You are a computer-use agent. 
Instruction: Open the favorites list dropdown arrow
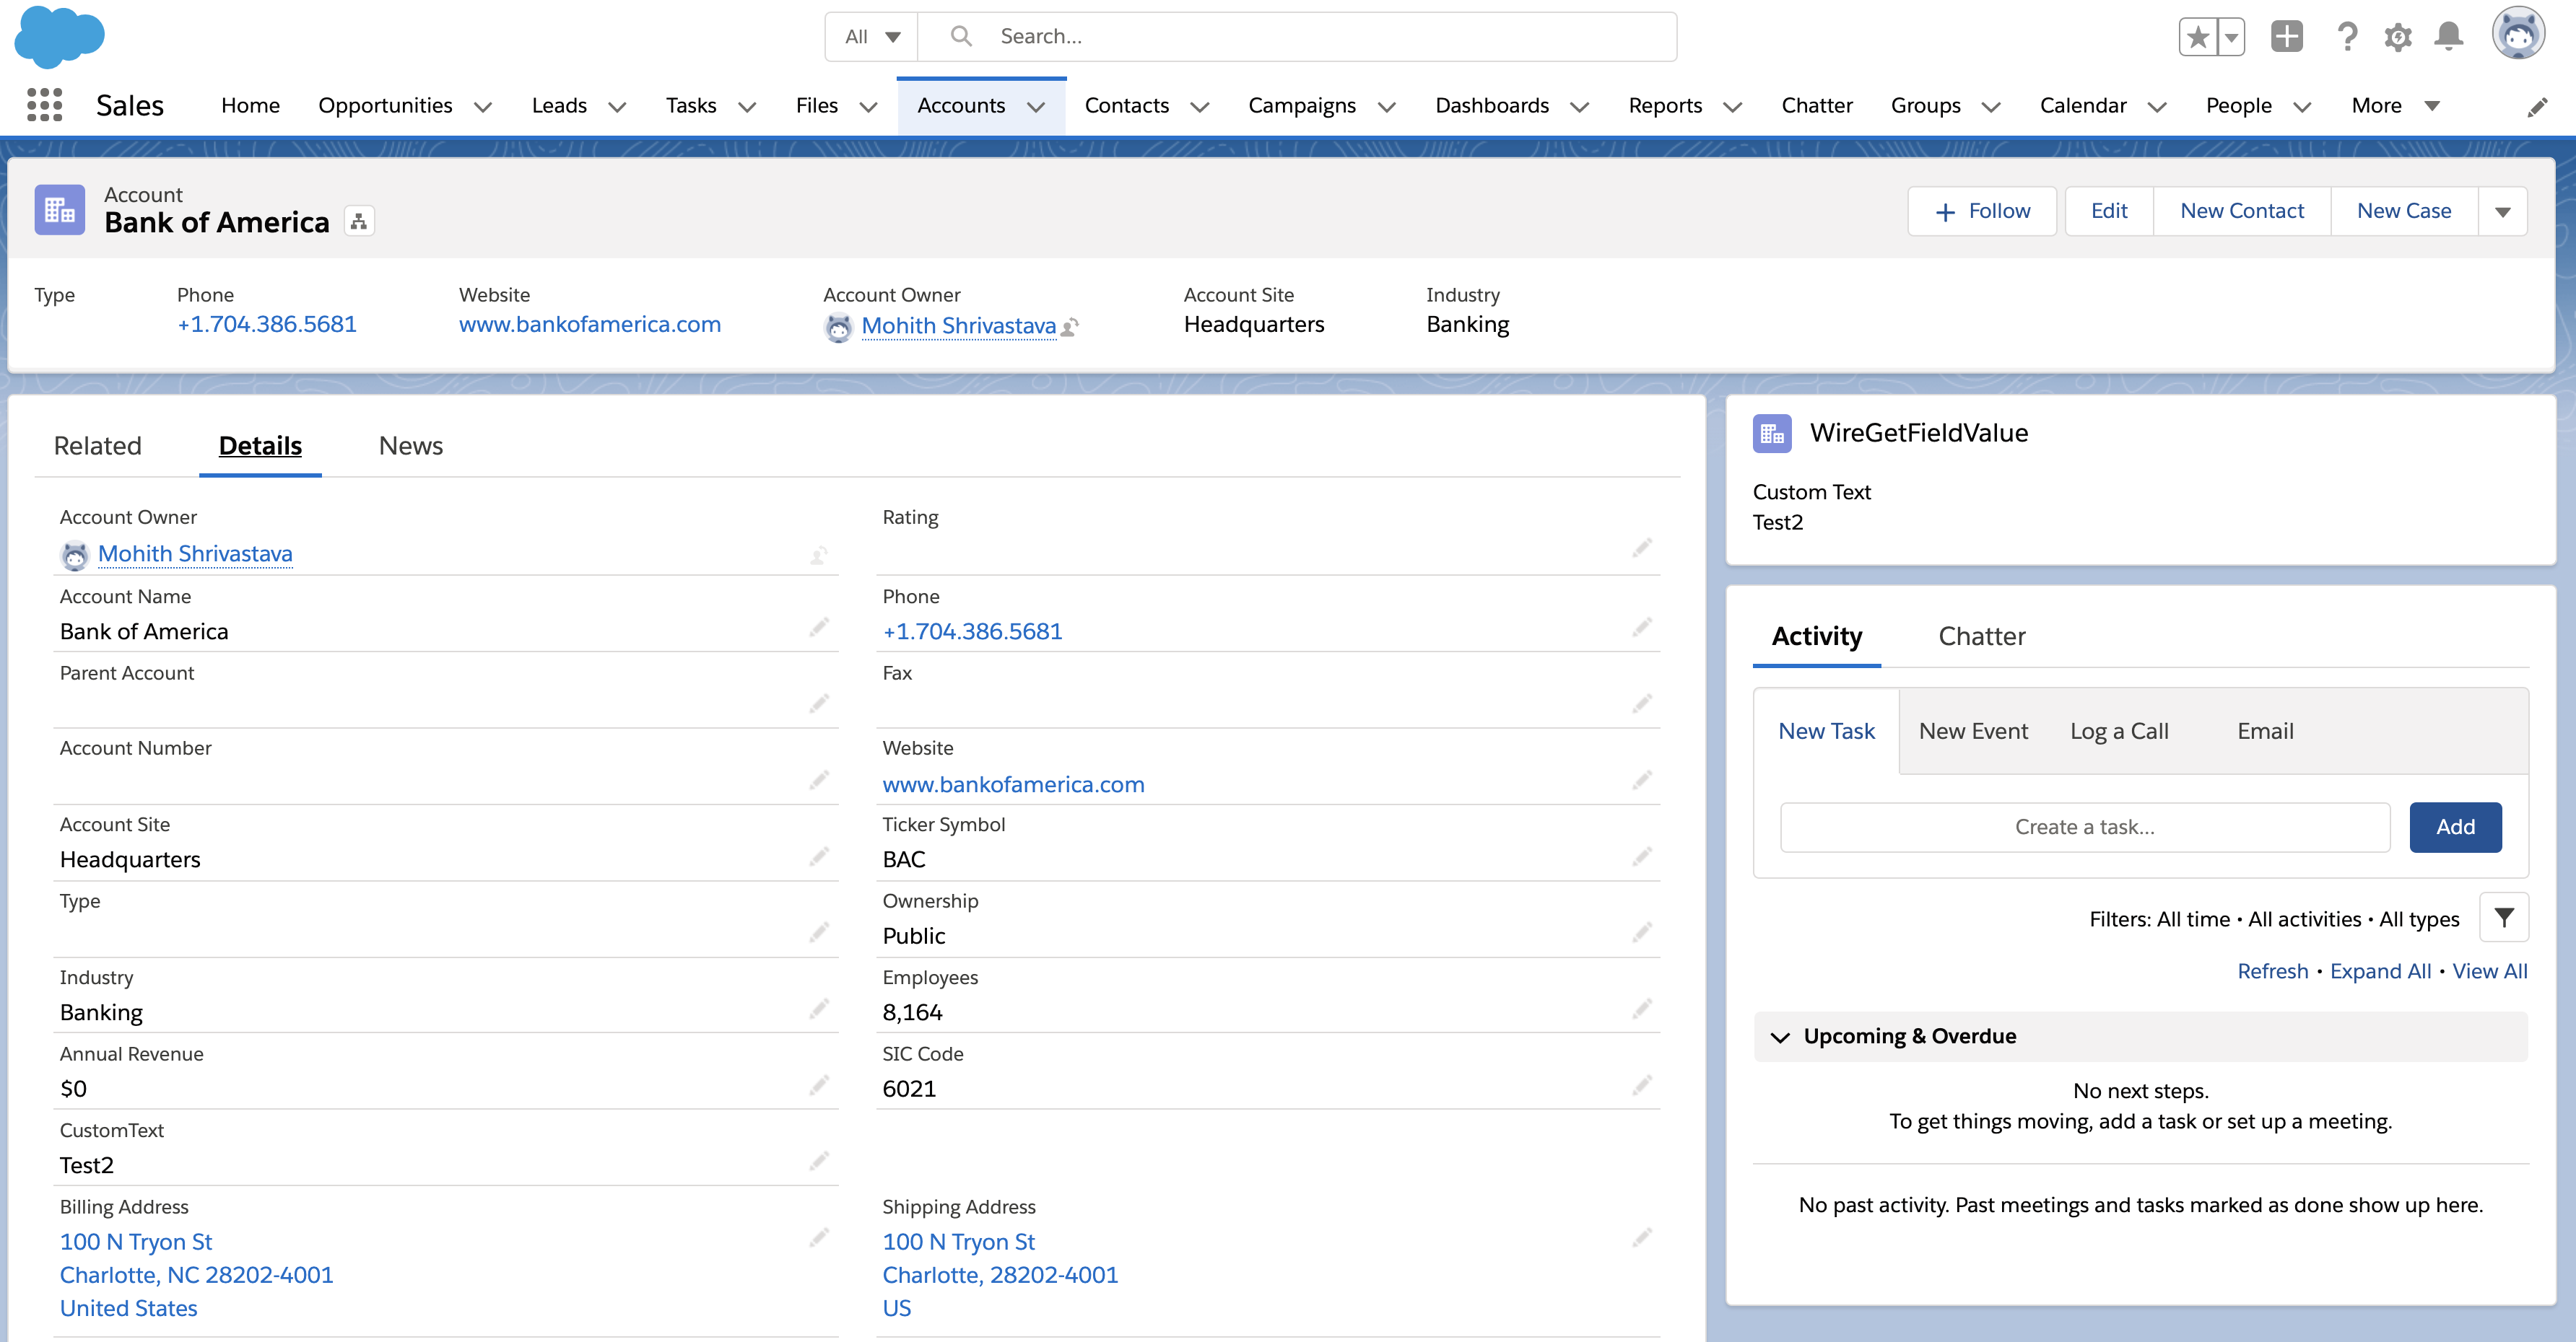pos(2231,37)
